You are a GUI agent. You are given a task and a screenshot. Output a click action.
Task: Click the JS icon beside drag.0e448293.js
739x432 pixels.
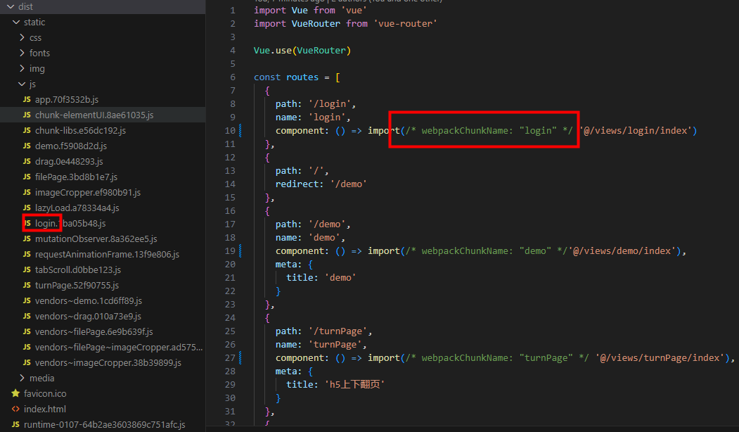27,161
